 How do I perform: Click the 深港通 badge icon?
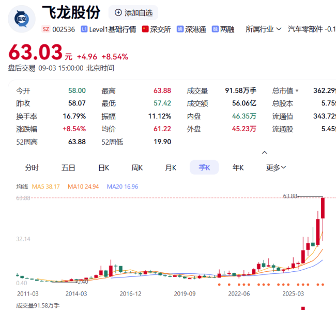tap(180, 29)
